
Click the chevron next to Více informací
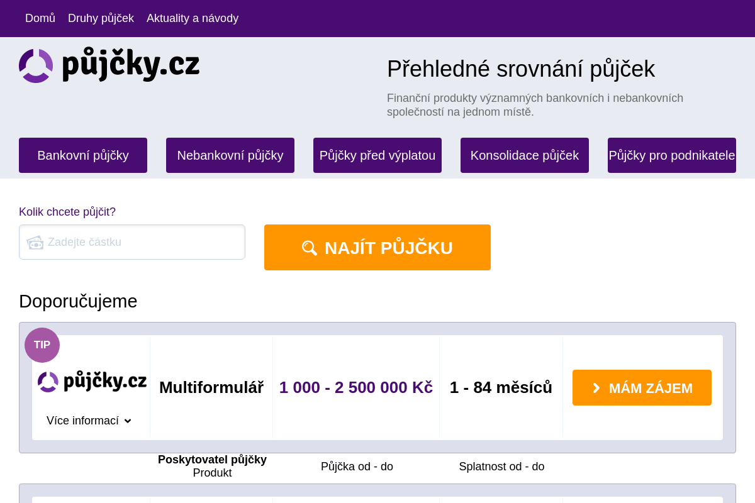pos(128,421)
